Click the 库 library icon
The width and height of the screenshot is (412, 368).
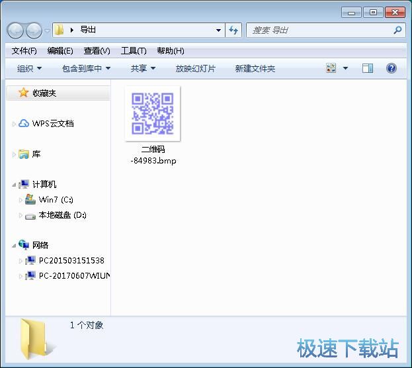click(x=24, y=154)
